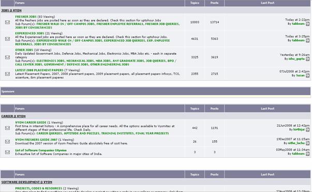Image resolution: width=312 pixels, height=192 pixels.
Task: Open FINAL YEAR PROJECTS subforum
Action: click(152, 134)
